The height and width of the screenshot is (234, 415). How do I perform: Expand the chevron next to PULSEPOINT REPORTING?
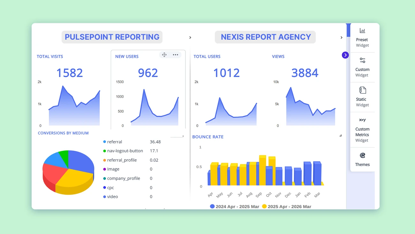(190, 37)
